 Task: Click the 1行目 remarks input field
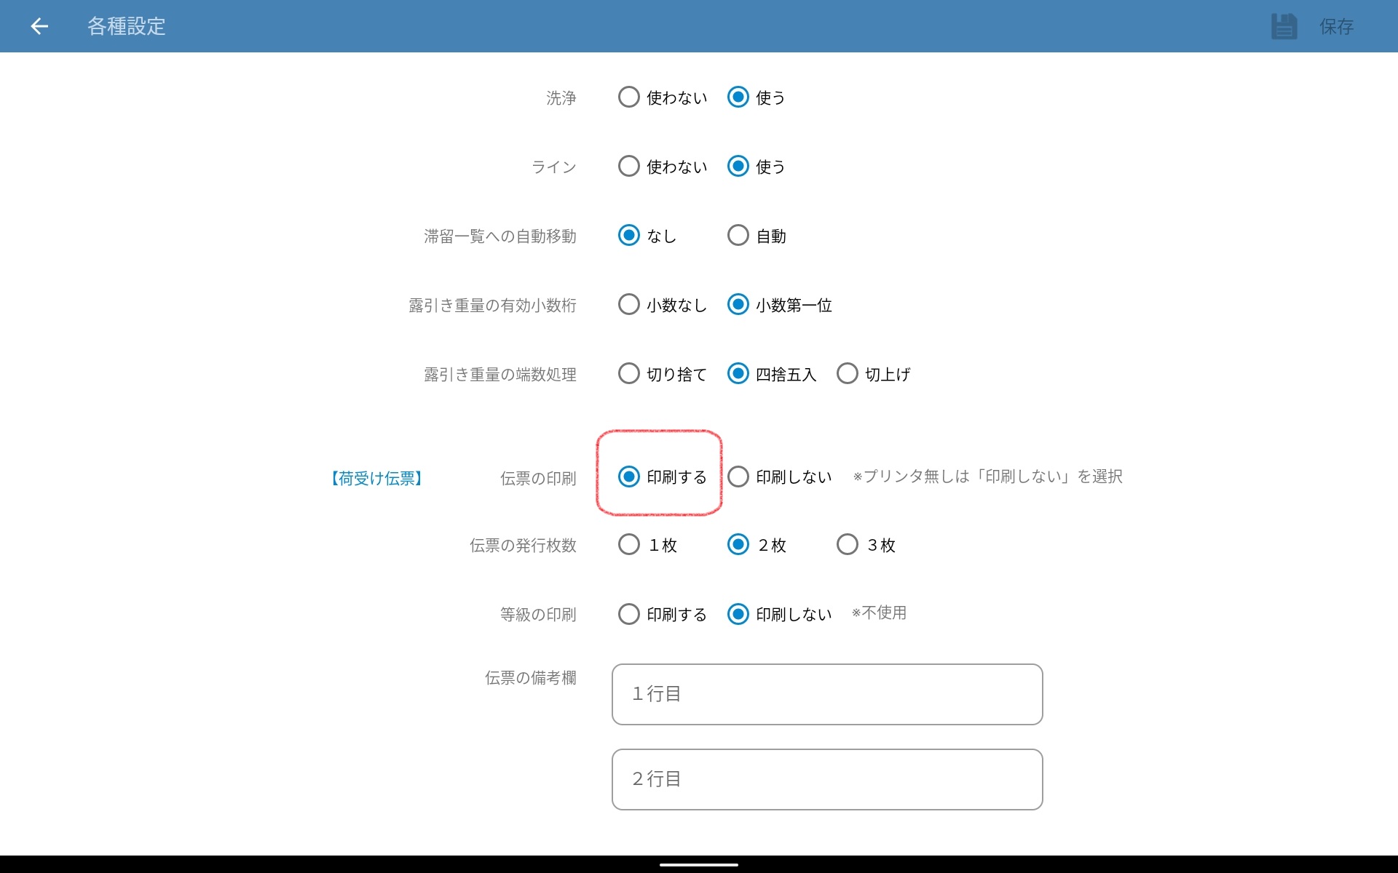click(827, 694)
